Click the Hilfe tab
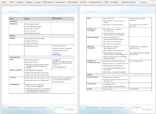The width and height of the screenshot is (156, 114). pyautogui.click(x=106, y=2)
